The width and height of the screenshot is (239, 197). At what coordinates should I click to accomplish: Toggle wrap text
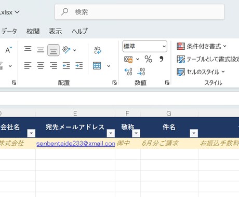(98, 50)
